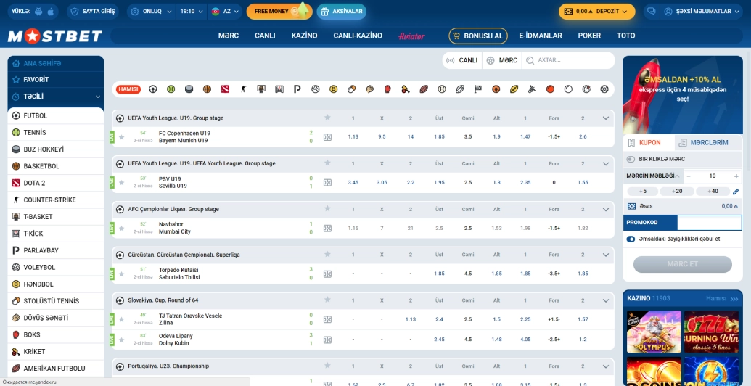Click the AXTAR search field
This screenshot has height=386, width=751.
point(568,60)
